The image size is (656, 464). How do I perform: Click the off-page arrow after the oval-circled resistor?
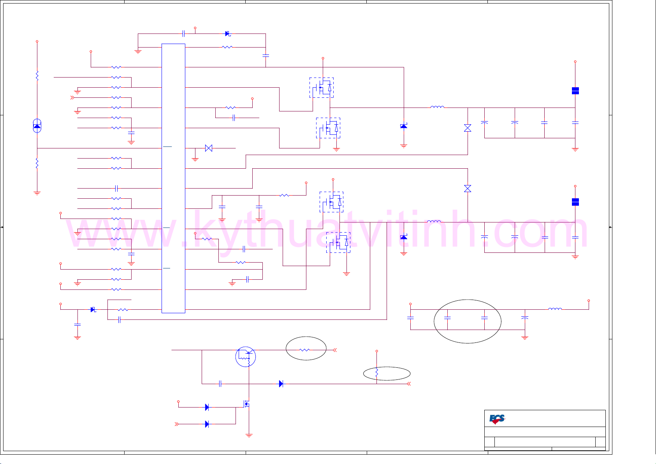point(334,350)
